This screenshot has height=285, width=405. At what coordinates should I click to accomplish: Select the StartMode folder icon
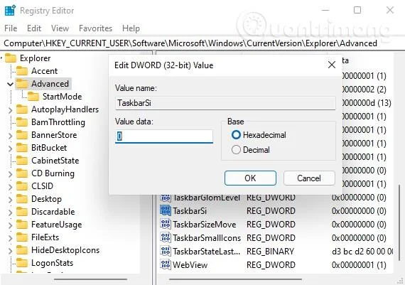33,97
